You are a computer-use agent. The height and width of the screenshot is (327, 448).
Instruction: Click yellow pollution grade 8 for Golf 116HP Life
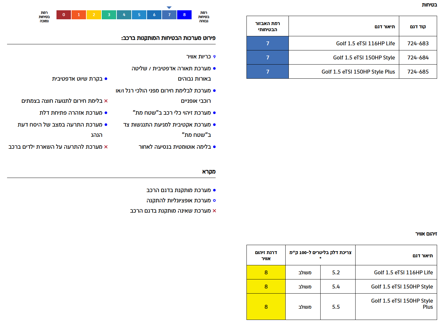click(x=266, y=272)
